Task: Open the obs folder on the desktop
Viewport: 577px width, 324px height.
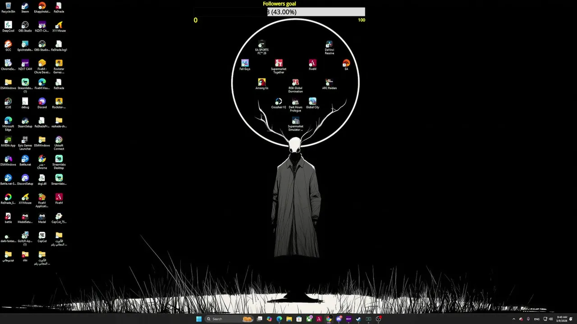Action: [x=25, y=256]
